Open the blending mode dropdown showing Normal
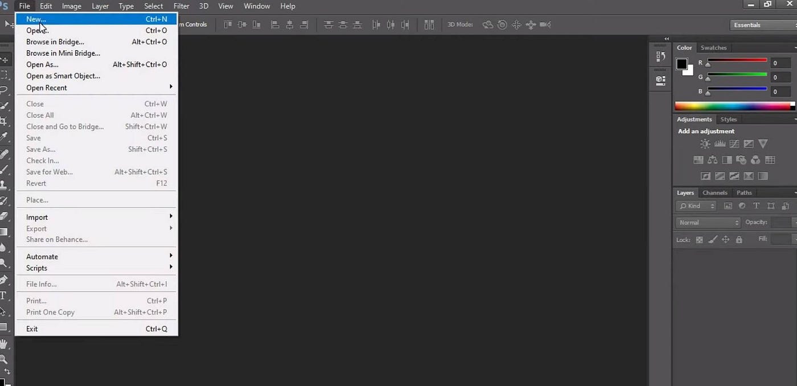Viewport: 797px width, 386px height. tap(708, 223)
